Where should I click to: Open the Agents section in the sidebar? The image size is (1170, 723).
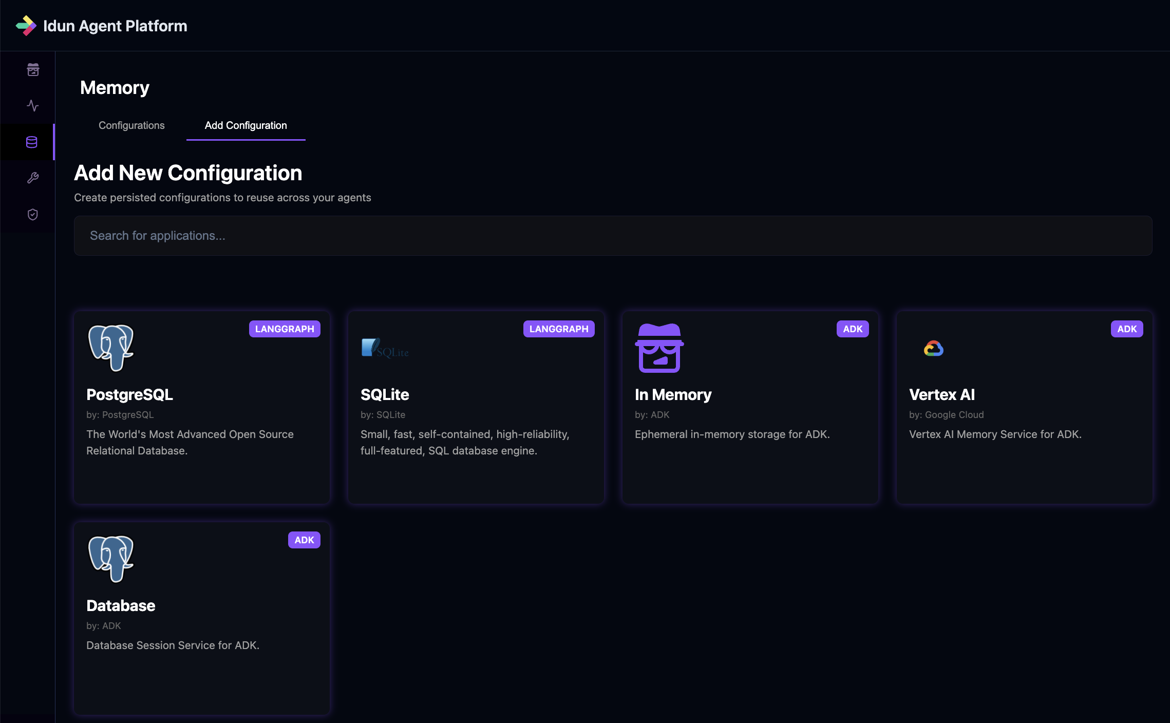[x=32, y=70]
